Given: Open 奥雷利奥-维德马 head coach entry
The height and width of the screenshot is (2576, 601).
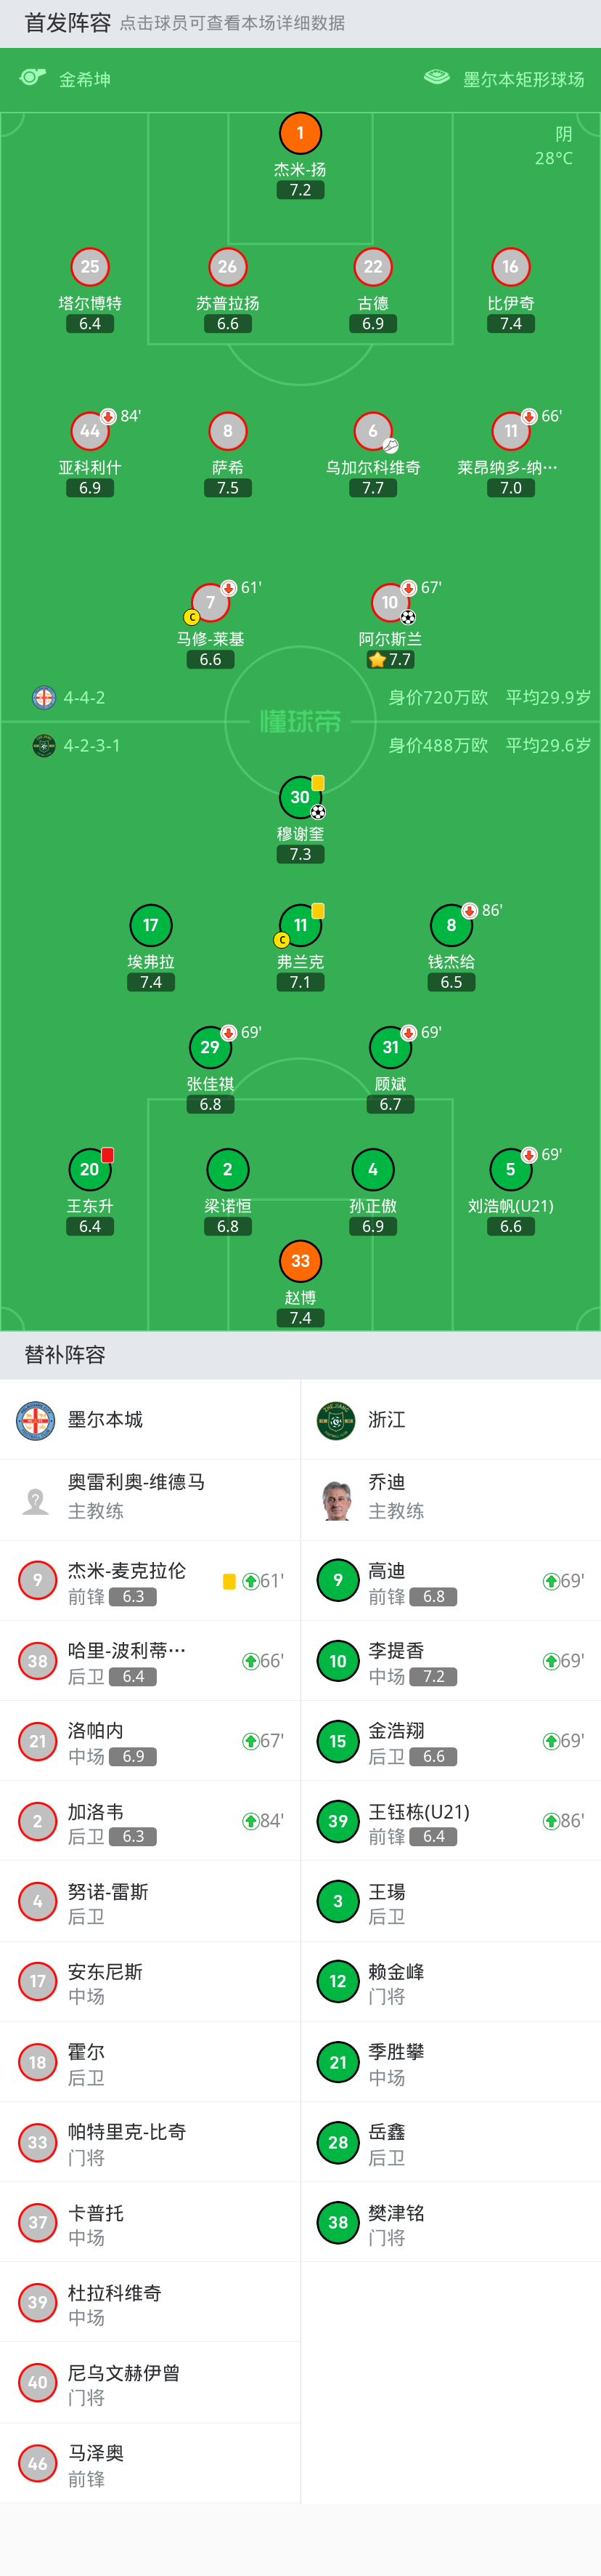Looking at the screenshot, I should click(x=136, y=1496).
